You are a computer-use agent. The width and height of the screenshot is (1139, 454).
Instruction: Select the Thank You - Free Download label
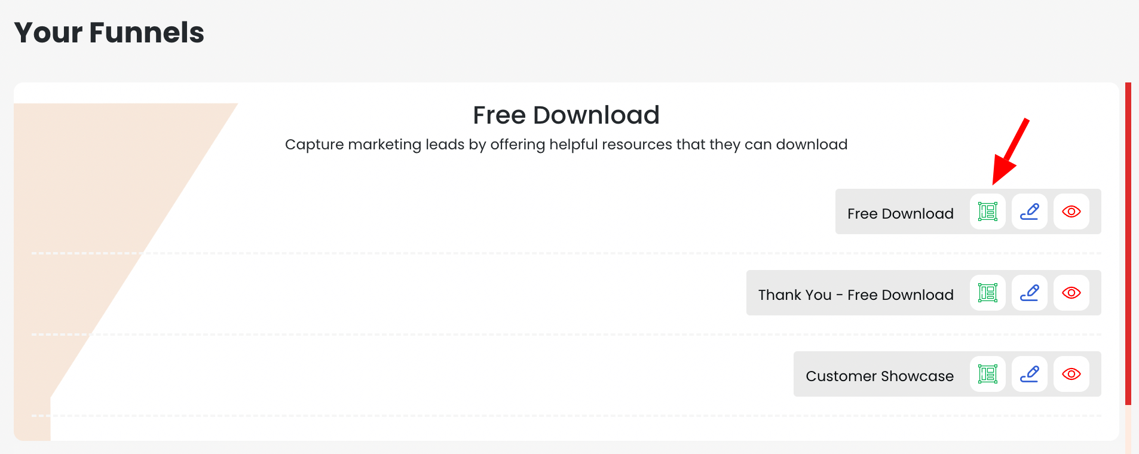coord(855,295)
